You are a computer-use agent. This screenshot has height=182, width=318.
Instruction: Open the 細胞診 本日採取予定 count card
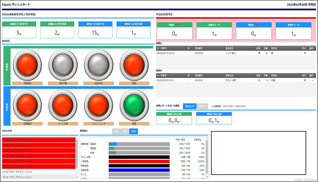tap(95, 30)
